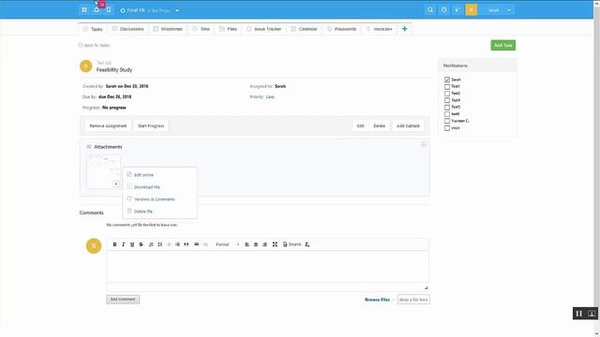Image resolution: width=600 pixels, height=337 pixels.
Task: Open the Invoices tab
Action: pyautogui.click(x=380, y=29)
